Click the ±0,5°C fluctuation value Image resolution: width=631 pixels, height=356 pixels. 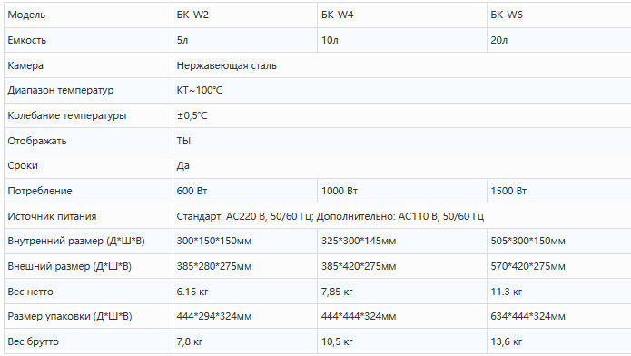point(192,115)
